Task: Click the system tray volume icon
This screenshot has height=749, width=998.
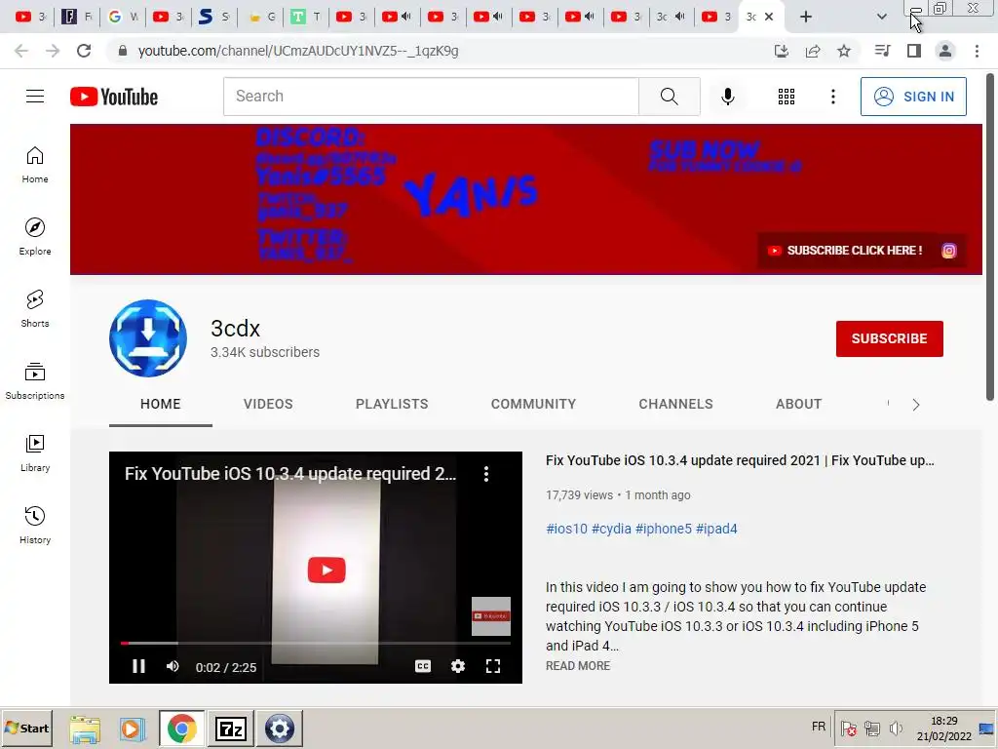Action: click(897, 728)
